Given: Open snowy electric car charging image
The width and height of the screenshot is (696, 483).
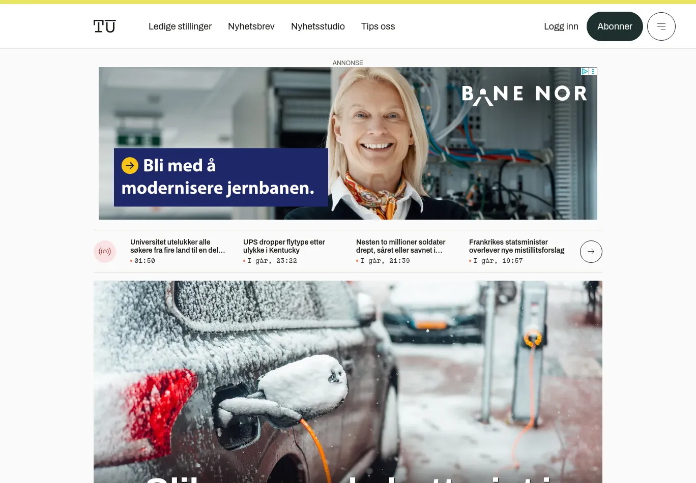Looking at the screenshot, I should tap(348, 382).
